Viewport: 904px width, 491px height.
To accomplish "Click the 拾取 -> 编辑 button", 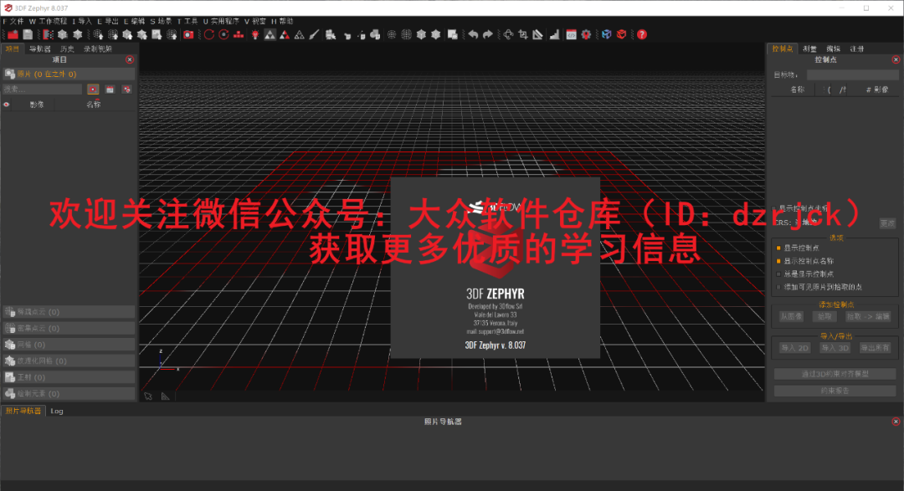I will 868,316.
